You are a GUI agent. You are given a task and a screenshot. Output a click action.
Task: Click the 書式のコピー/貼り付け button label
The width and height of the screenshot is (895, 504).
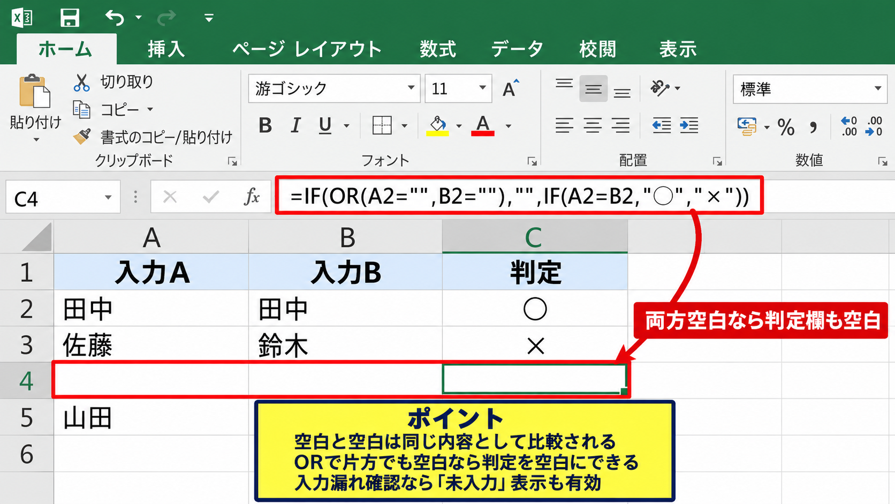[x=166, y=137]
